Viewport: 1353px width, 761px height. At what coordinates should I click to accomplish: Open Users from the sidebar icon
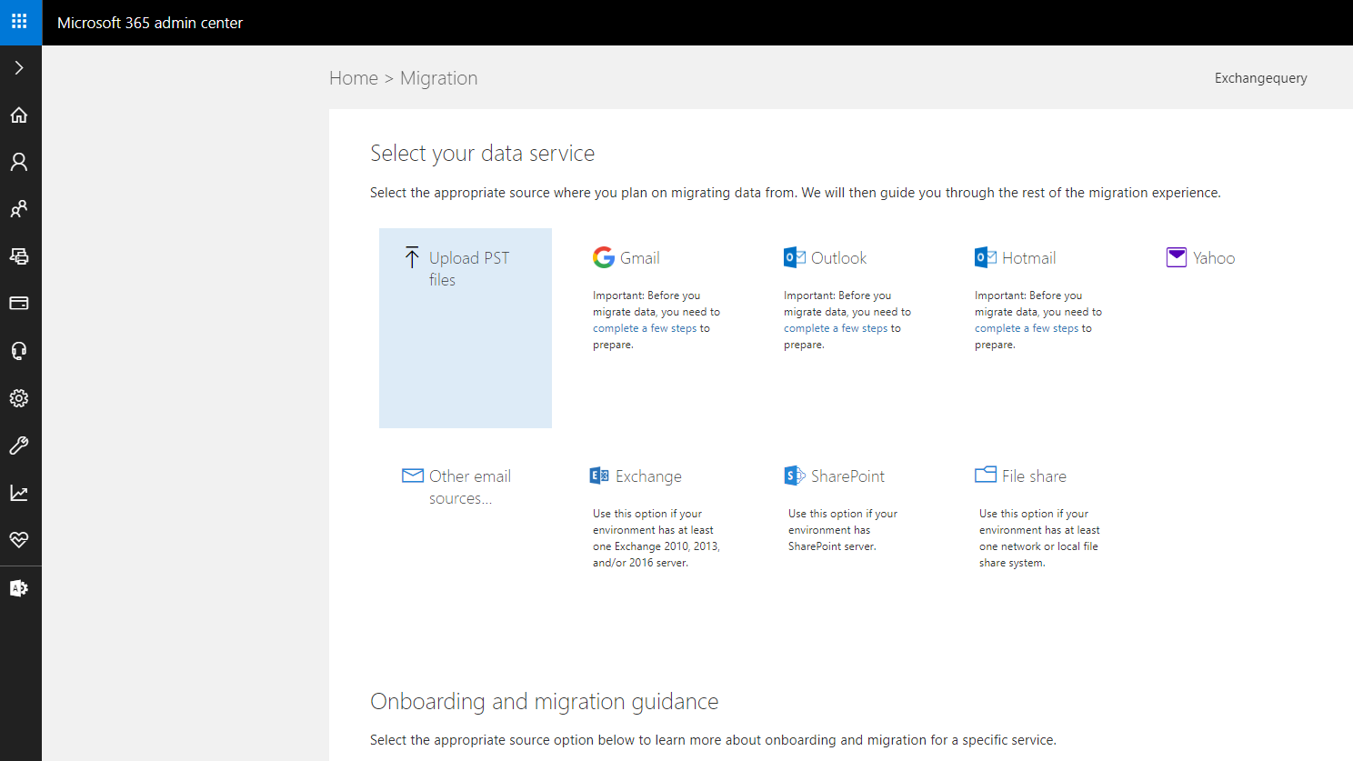(19, 162)
